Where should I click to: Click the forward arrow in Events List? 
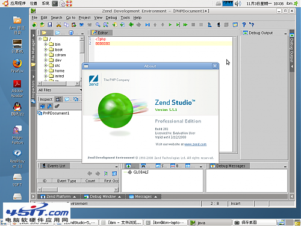coord(98,174)
